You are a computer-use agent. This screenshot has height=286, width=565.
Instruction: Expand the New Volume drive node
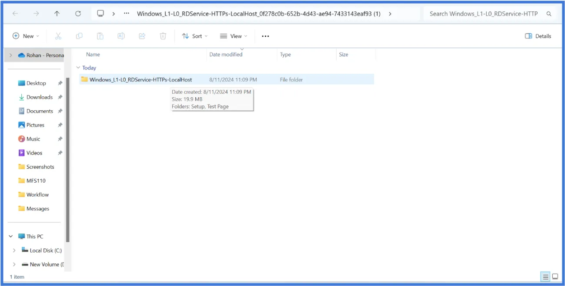point(14,264)
